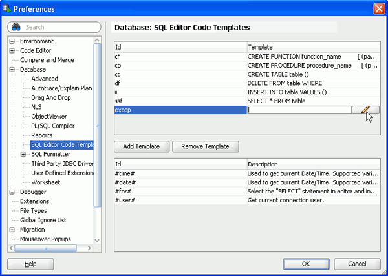Screen dimensions: 388x276
Task: Select the ct template row
Action: [x=247, y=75]
